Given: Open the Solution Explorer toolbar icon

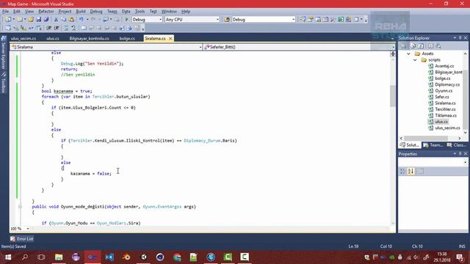Looking at the screenshot, I should click(303, 20).
